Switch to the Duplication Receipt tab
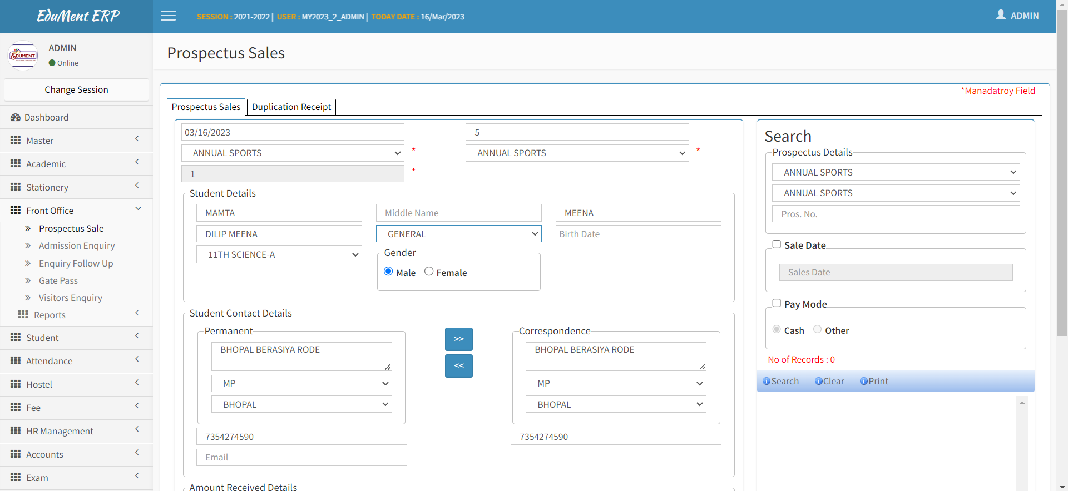The width and height of the screenshot is (1068, 491). click(291, 107)
